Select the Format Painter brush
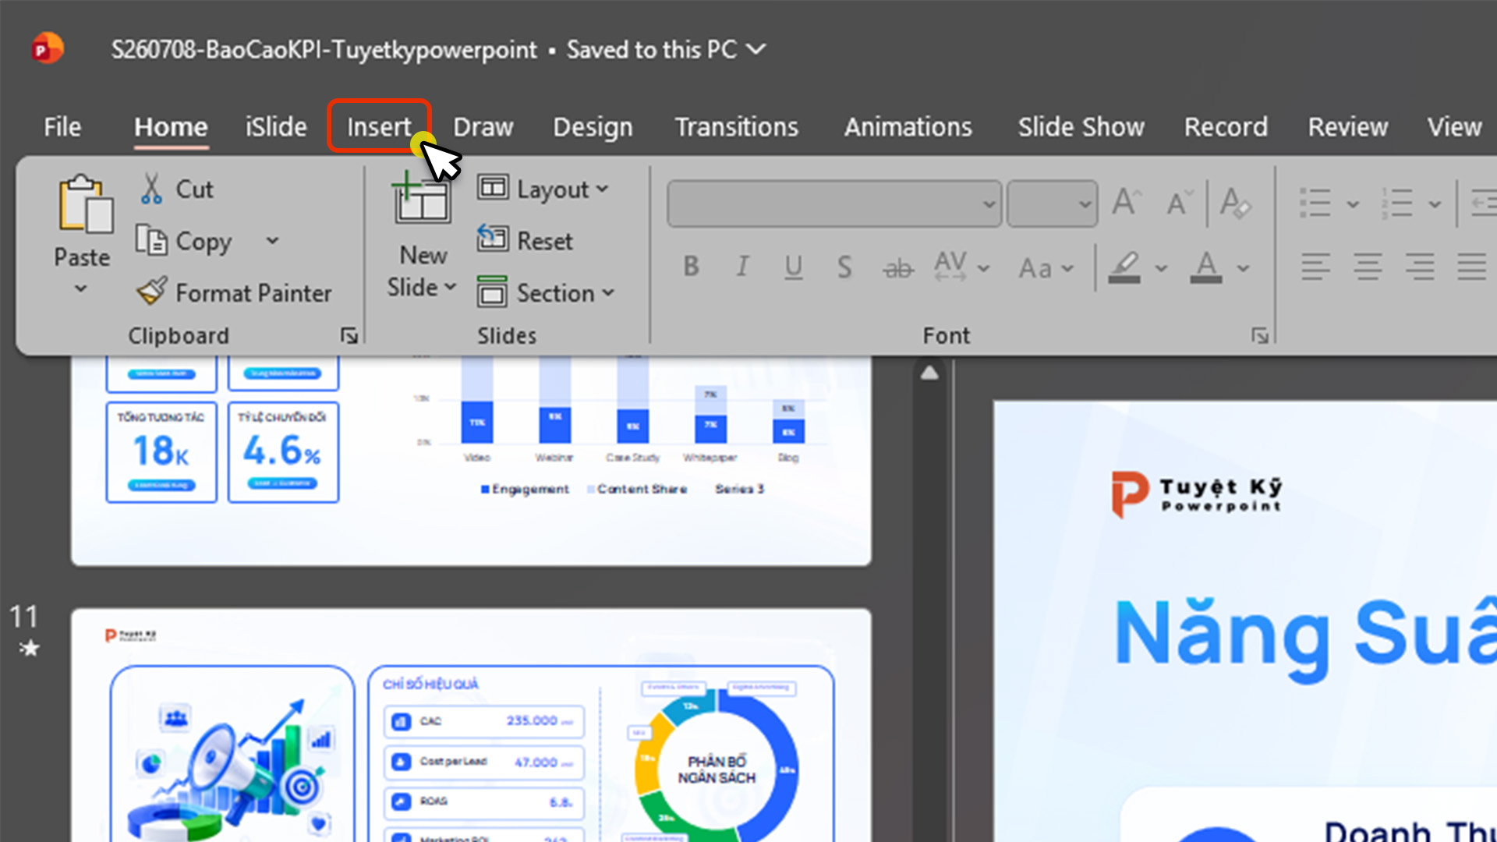Viewport: 1497px width, 842px height. coord(152,292)
